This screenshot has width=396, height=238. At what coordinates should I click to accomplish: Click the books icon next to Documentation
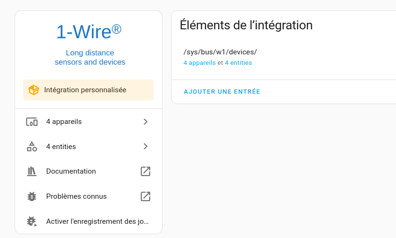[x=32, y=171]
